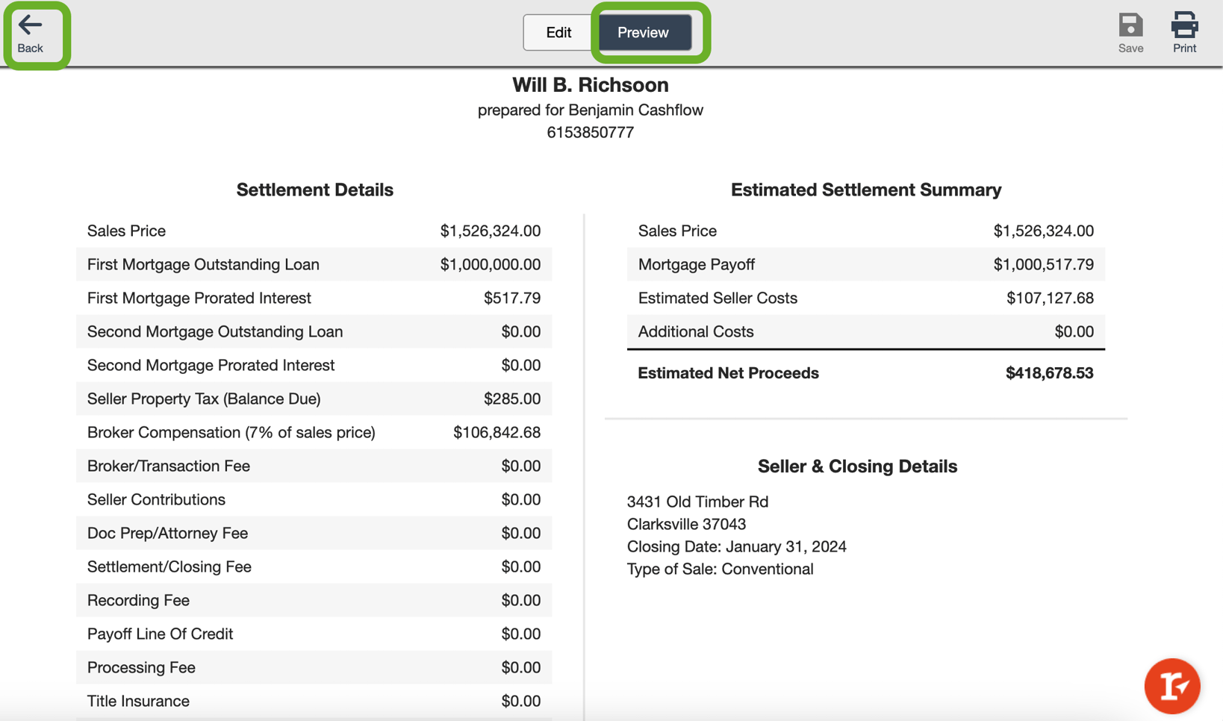Click the Closing Date line
The width and height of the screenshot is (1223, 721).
[x=736, y=546]
